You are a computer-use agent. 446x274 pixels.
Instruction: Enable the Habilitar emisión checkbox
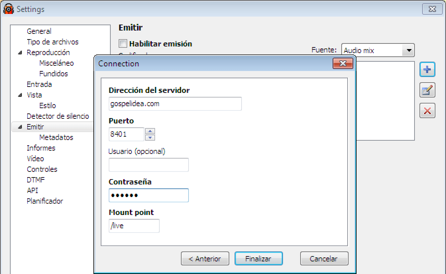(123, 43)
